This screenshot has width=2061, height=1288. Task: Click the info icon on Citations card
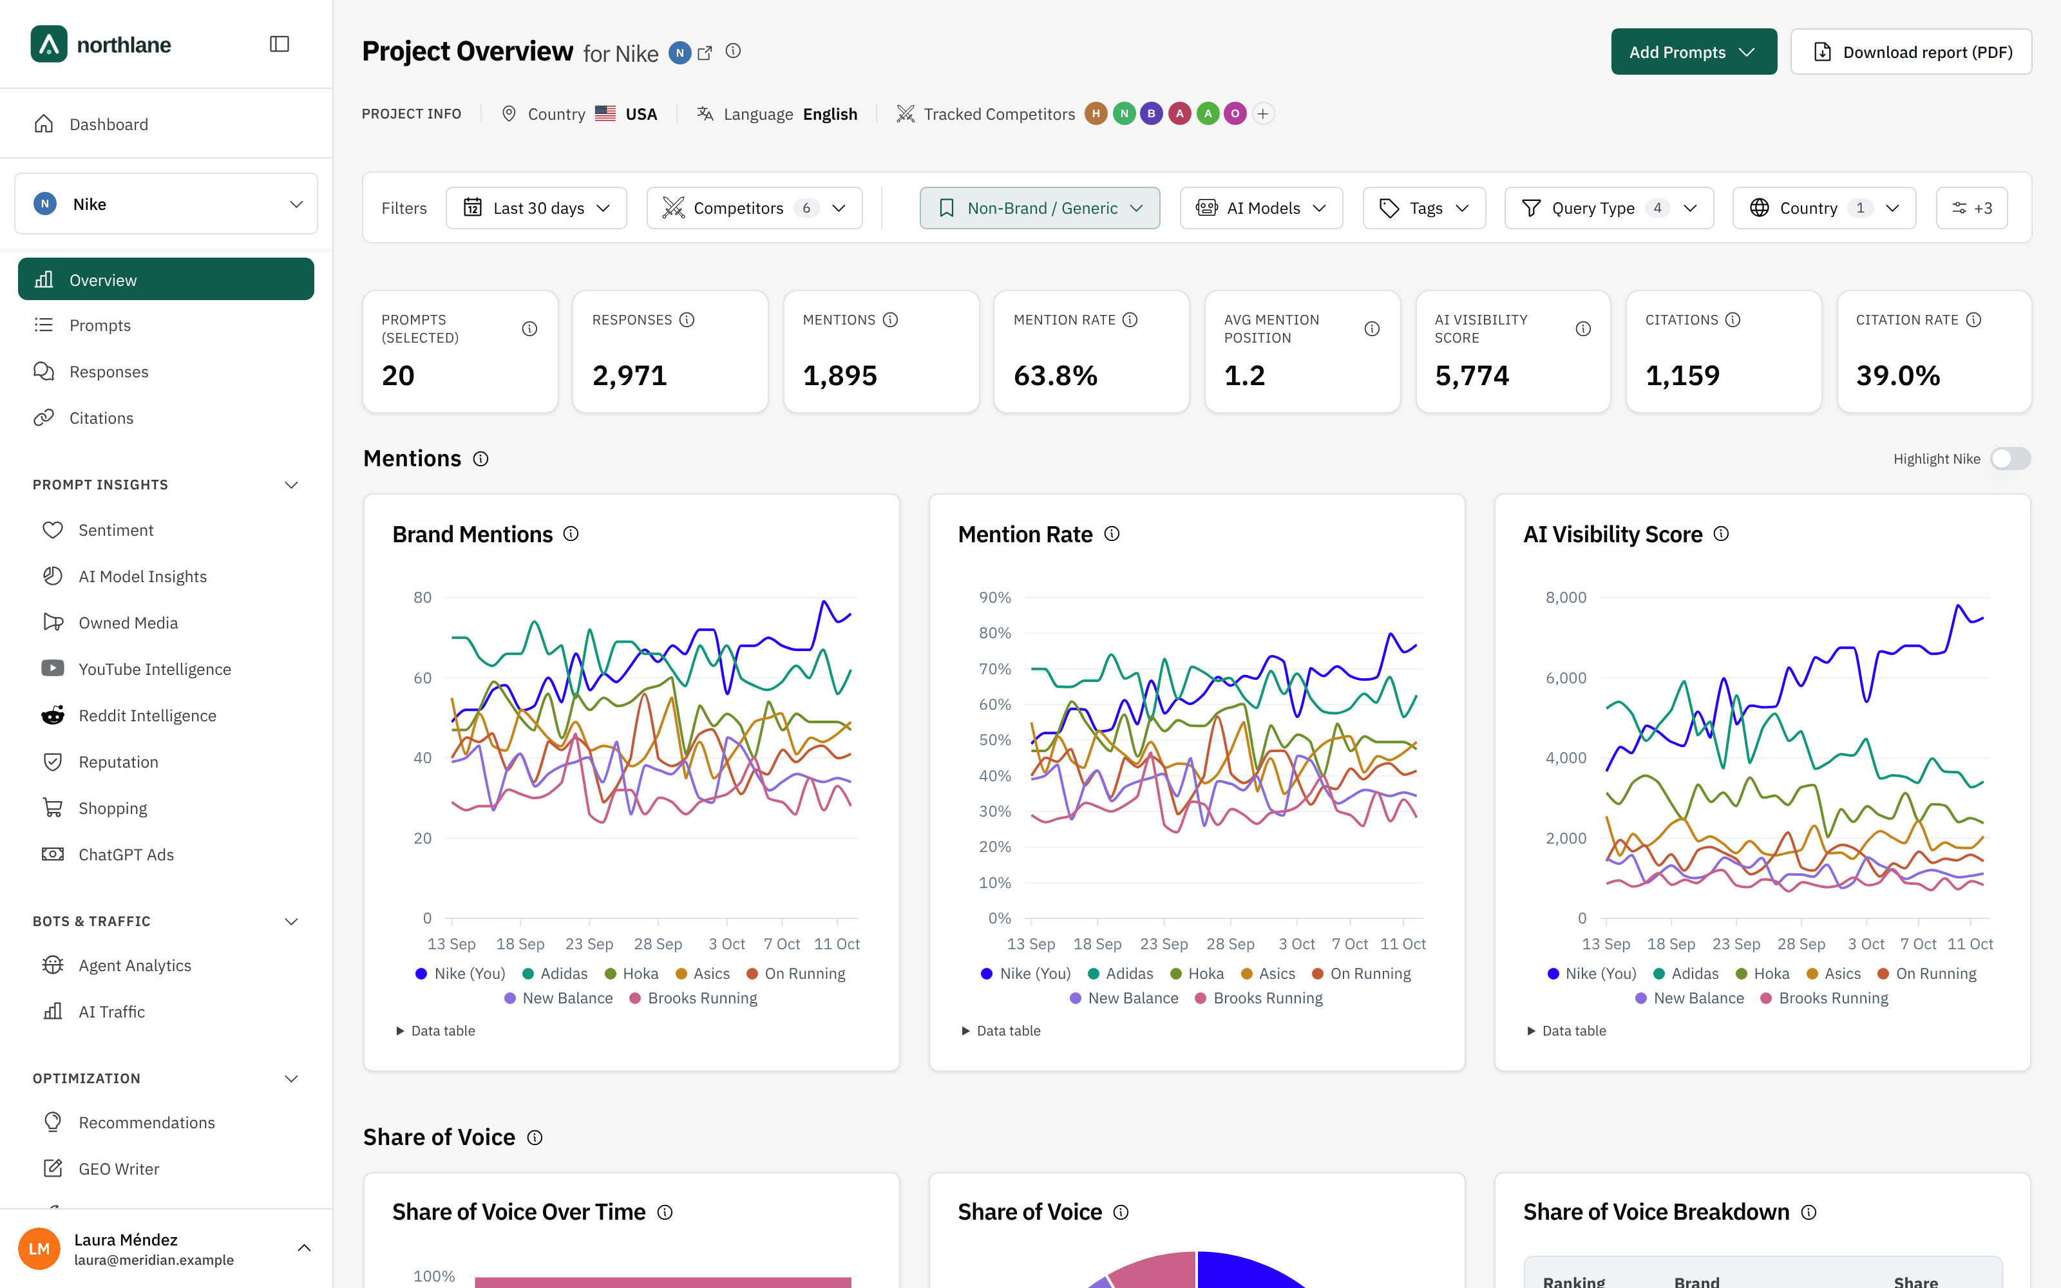[1733, 319]
